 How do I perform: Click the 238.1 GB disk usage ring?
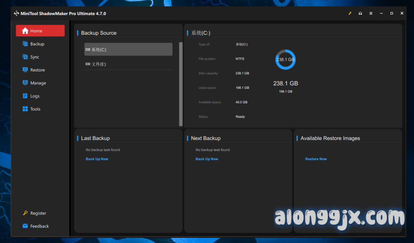(x=285, y=60)
